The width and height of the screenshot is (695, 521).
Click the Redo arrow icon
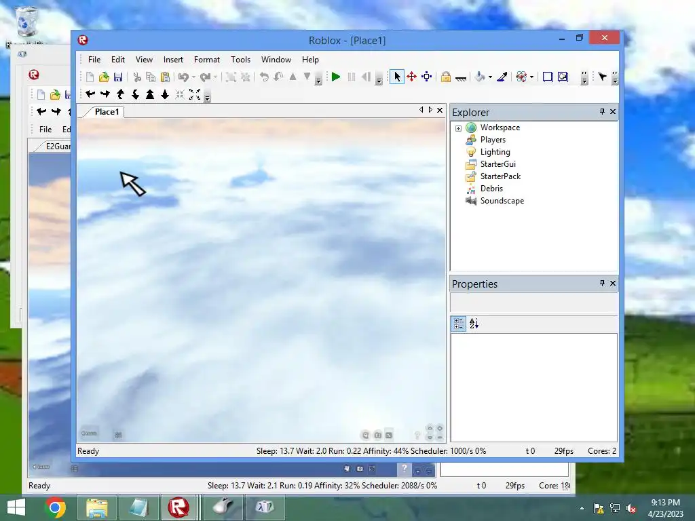pos(205,77)
